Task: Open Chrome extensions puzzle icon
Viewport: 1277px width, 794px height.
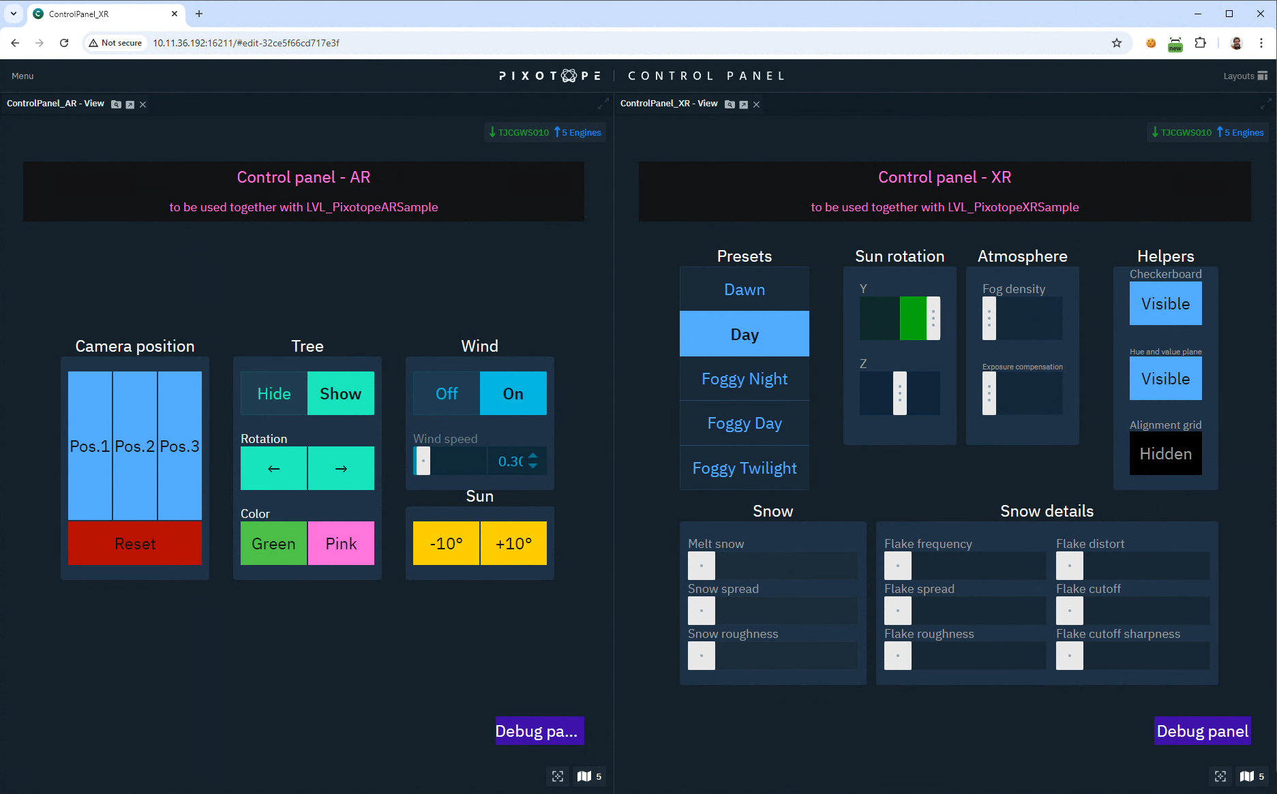Action: [x=1200, y=43]
